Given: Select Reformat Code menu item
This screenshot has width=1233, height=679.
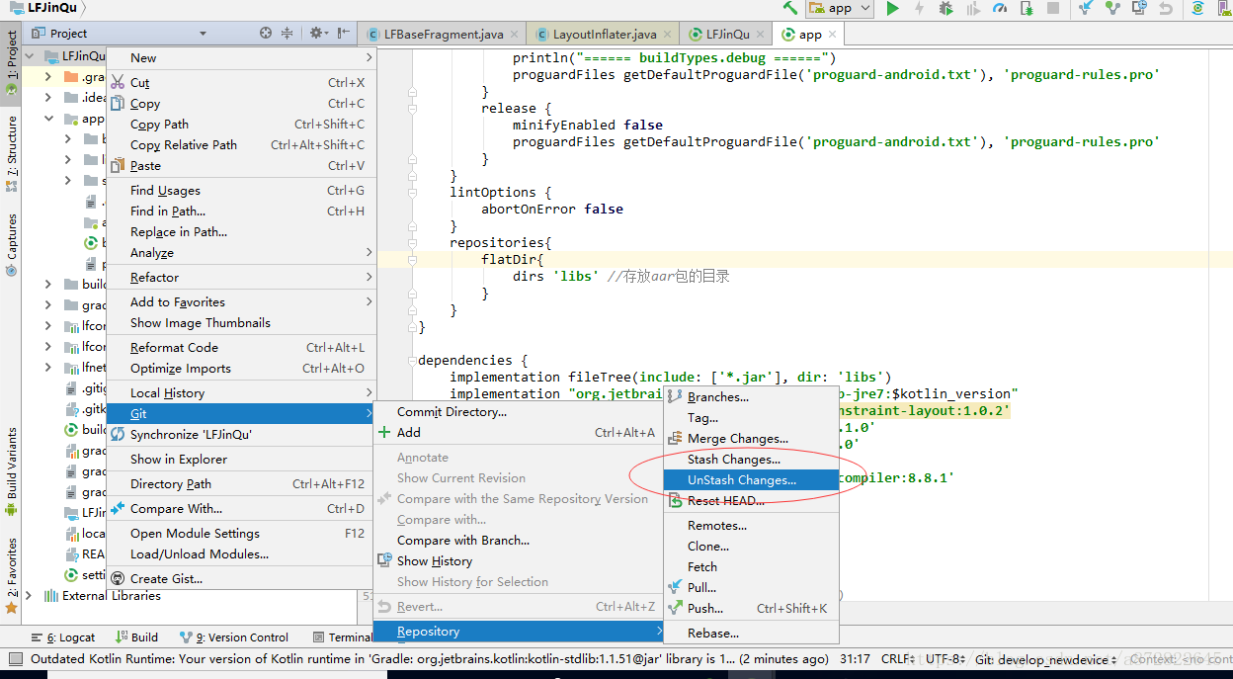Looking at the screenshot, I should point(241,347).
